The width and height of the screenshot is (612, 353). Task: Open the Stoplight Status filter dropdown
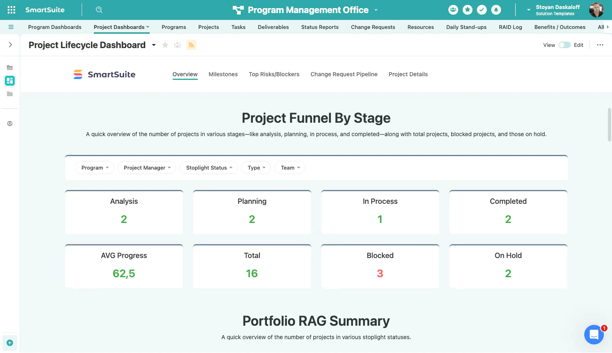point(208,168)
